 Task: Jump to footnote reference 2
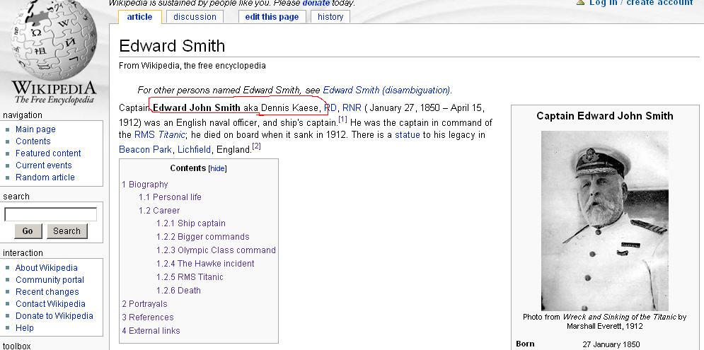coord(256,146)
